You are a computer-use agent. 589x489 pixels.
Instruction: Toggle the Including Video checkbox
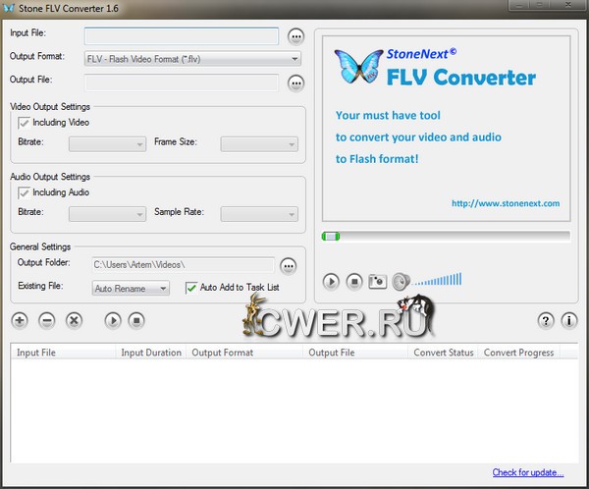coord(25,123)
